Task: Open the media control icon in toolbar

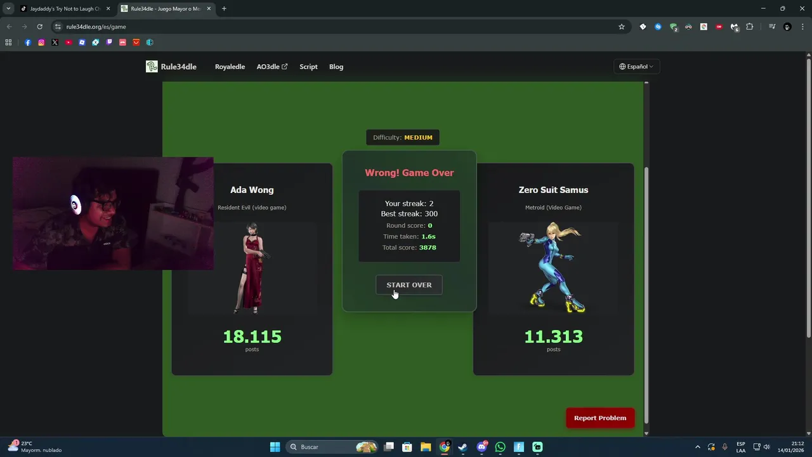Action: pos(772,27)
